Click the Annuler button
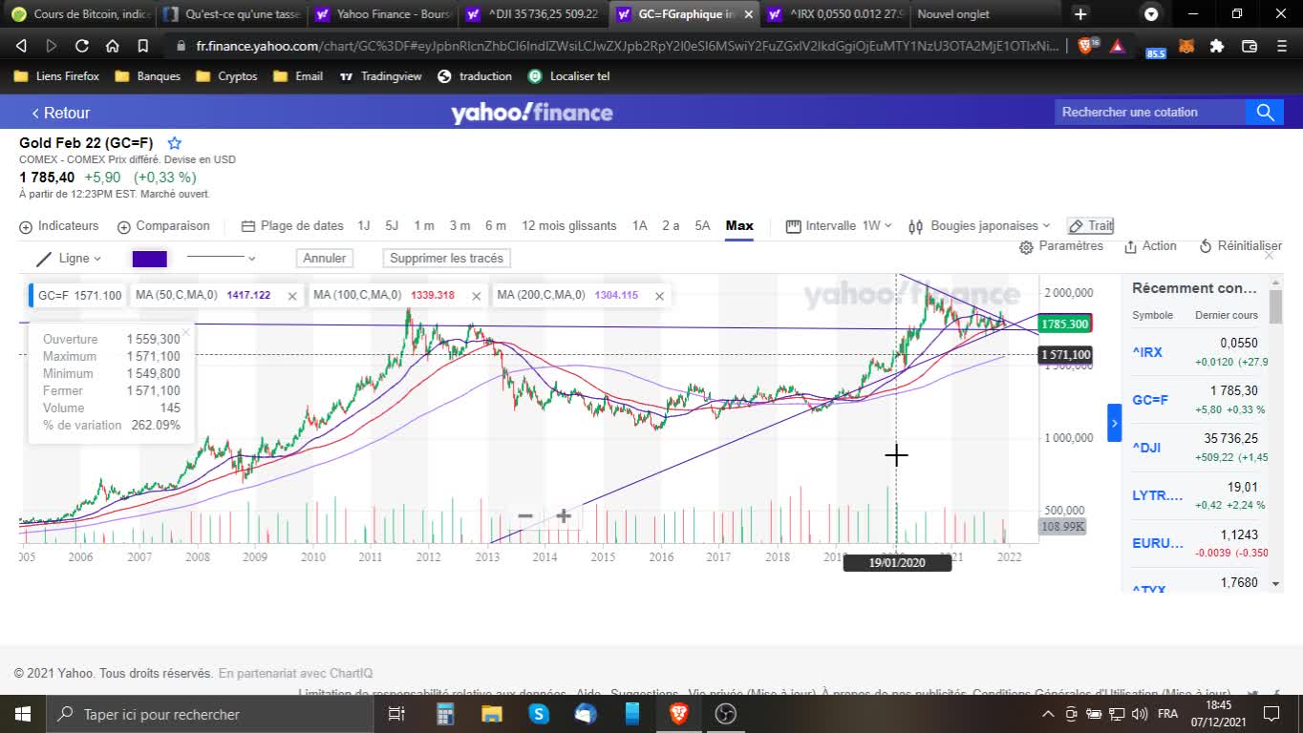This screenshot has width=1303, height=733. click(x=324, y=258)
